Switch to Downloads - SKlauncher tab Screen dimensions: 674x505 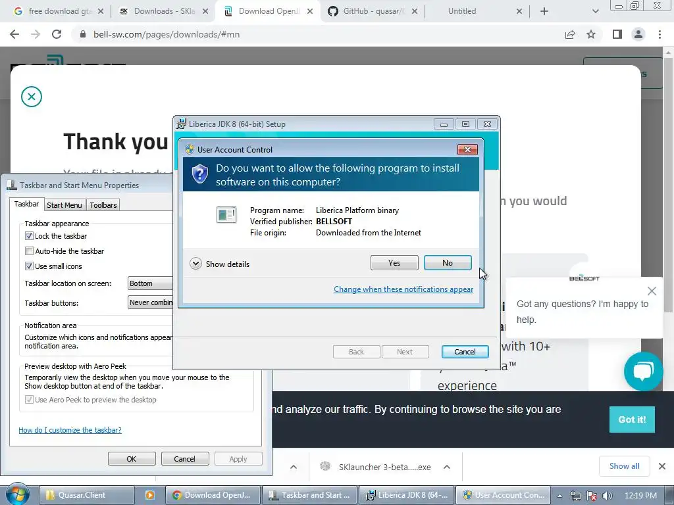pyautogui.click(x=164, y=11)
